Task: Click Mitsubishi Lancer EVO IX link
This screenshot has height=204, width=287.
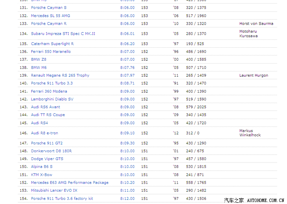Action: [54, 190]
